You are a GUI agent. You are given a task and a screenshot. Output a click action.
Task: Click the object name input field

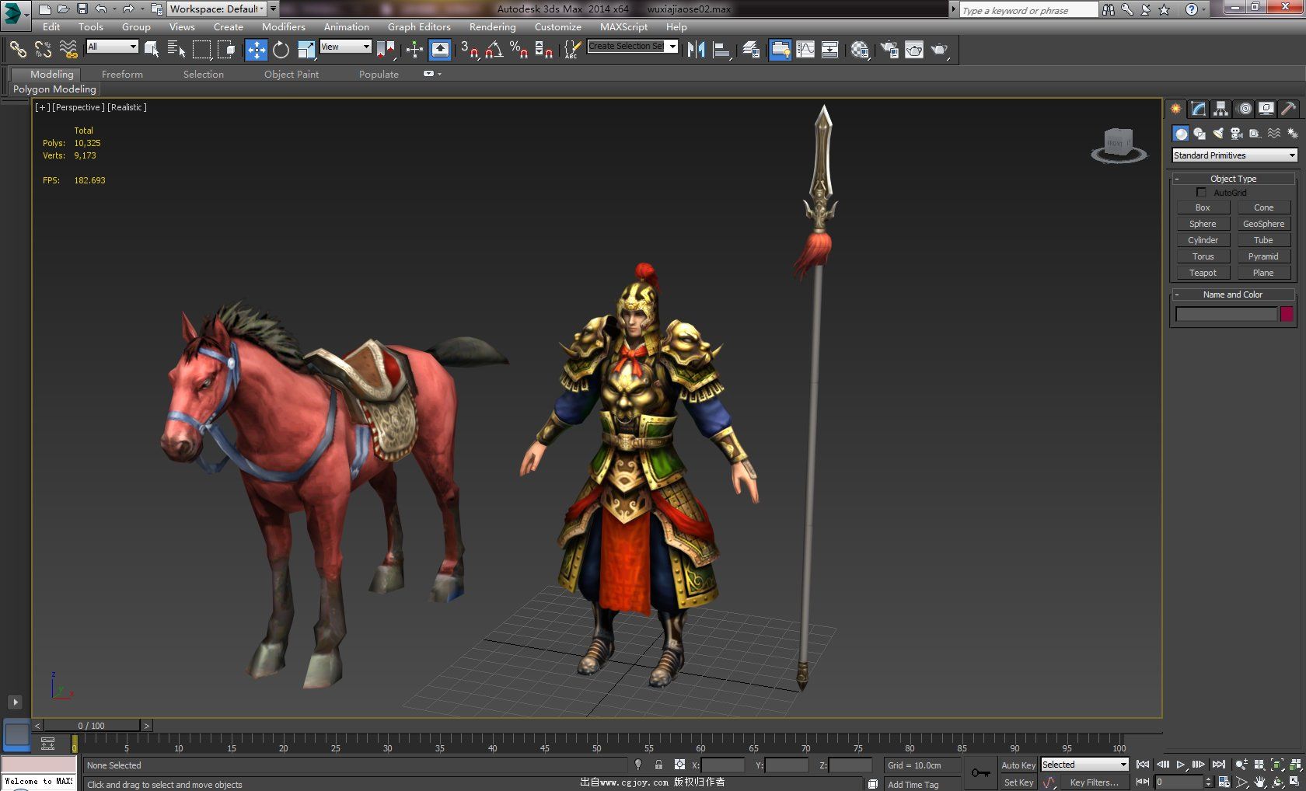coord(1226,314)
